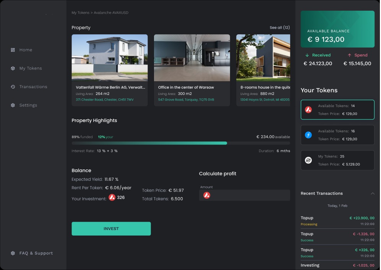Click the Today, 1 Feb date header
This screenshot has height=270, width=381.
[x=337, y=206]
